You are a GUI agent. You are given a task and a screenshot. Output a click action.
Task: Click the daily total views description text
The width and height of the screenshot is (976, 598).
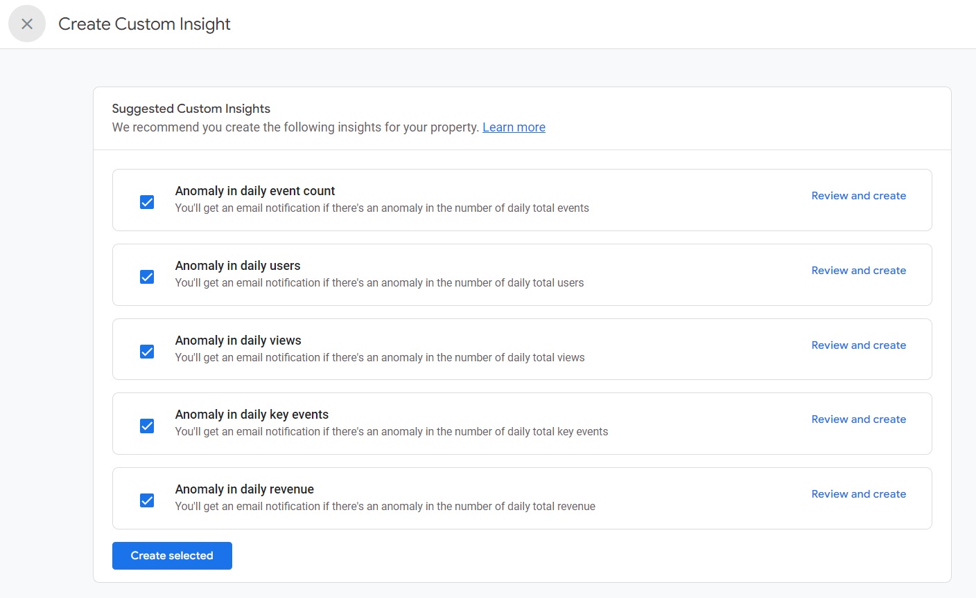[x=380, y=358]
